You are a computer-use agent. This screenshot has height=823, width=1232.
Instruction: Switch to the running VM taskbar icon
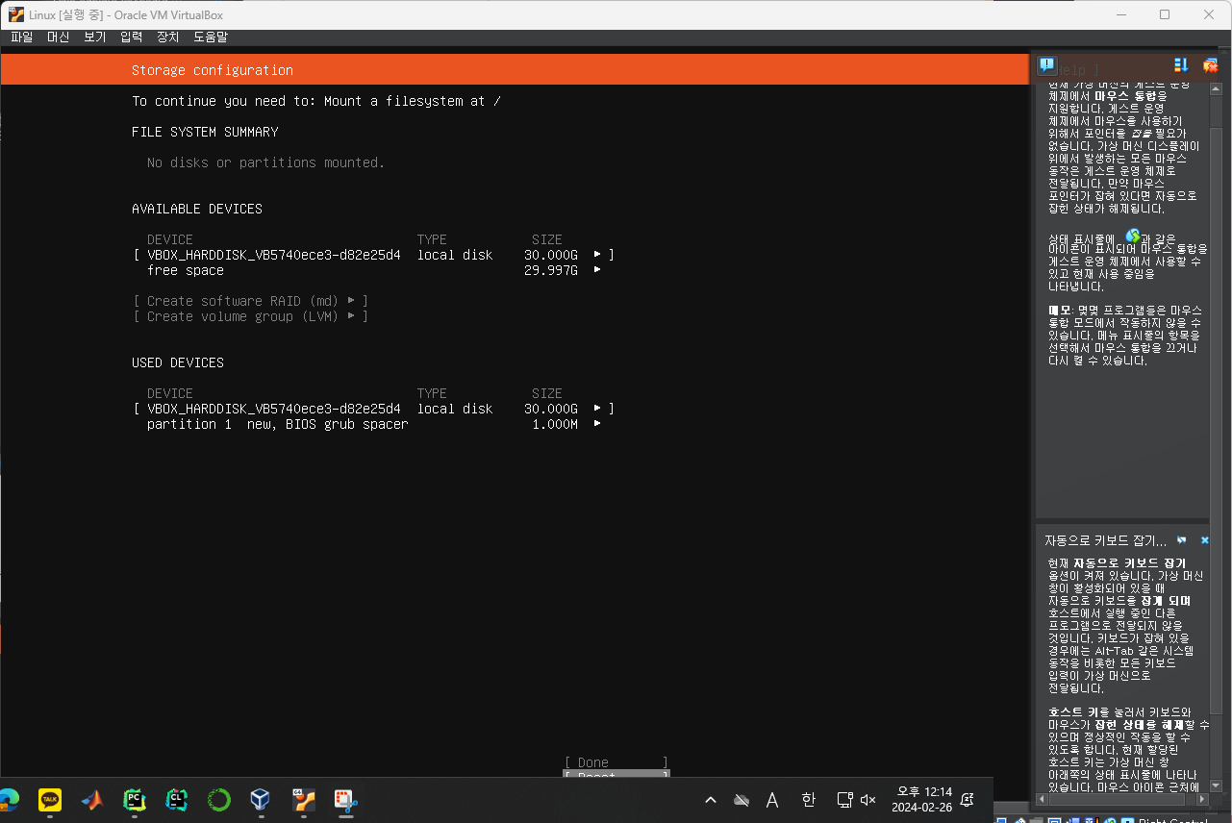coord(303,799)
